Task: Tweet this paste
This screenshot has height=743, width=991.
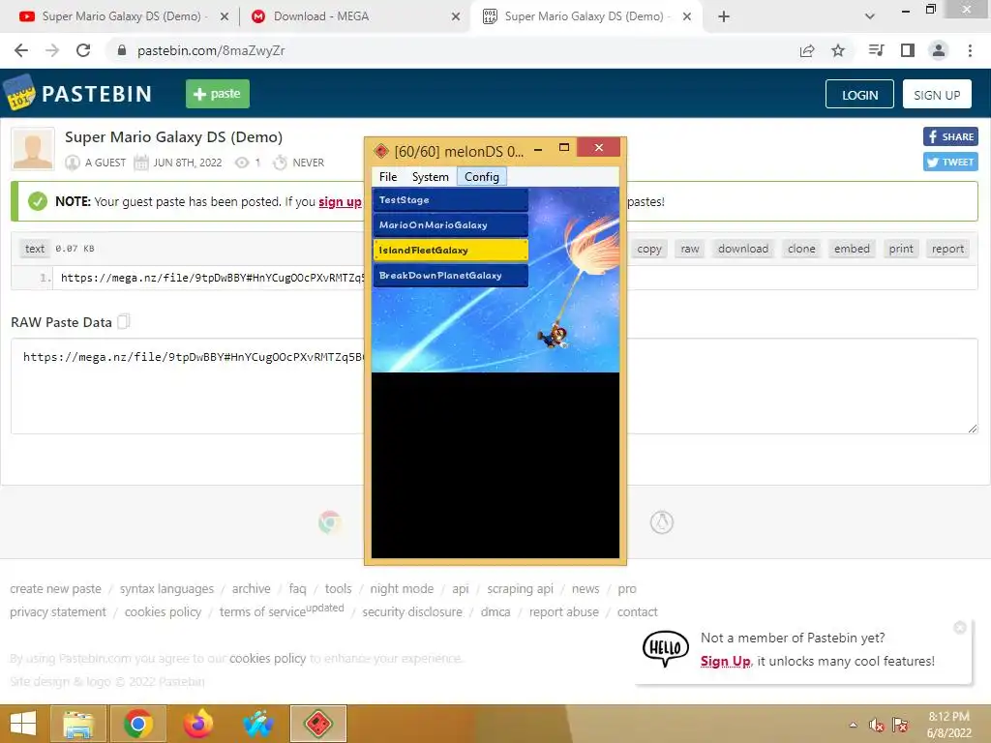Action: point(950,162)
